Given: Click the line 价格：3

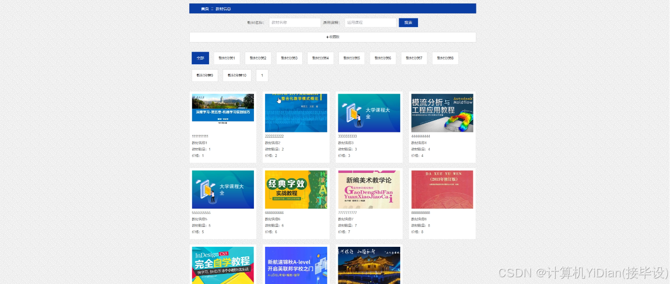Looking at the screenshot, I should pyautogui.click(x=344, y=156).
